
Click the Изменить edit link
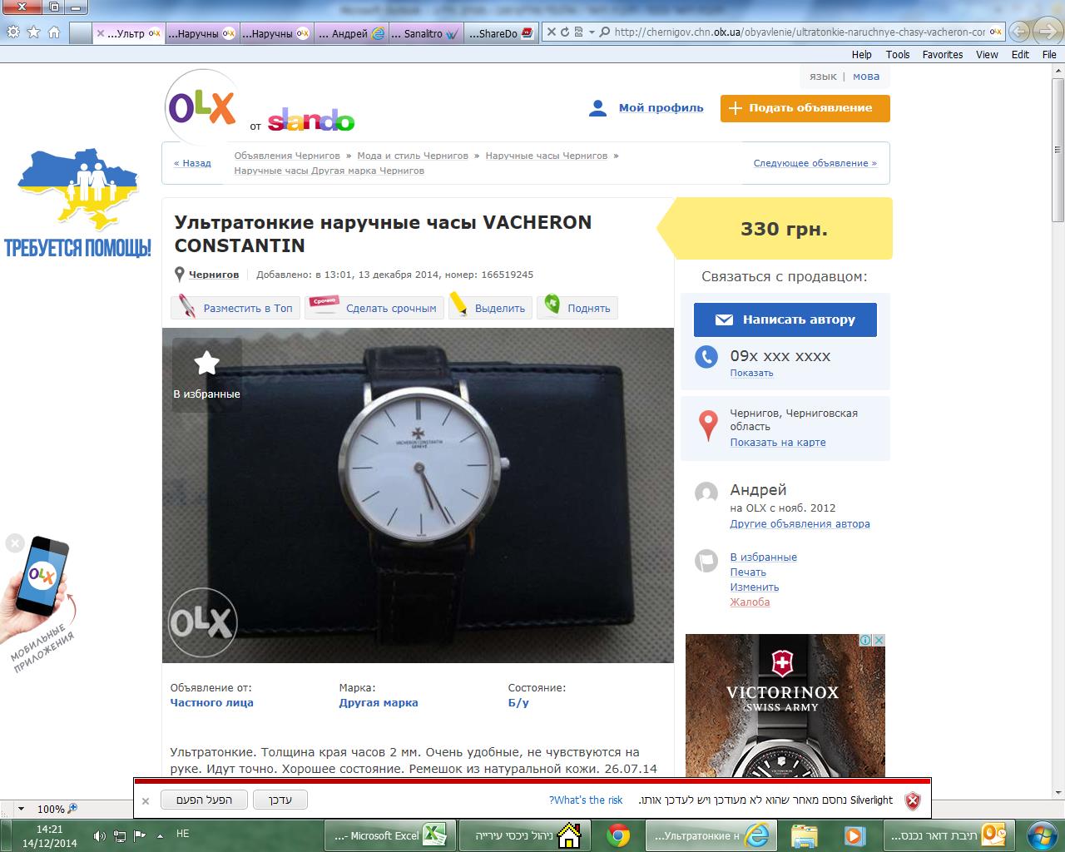[x=755, y=587]
